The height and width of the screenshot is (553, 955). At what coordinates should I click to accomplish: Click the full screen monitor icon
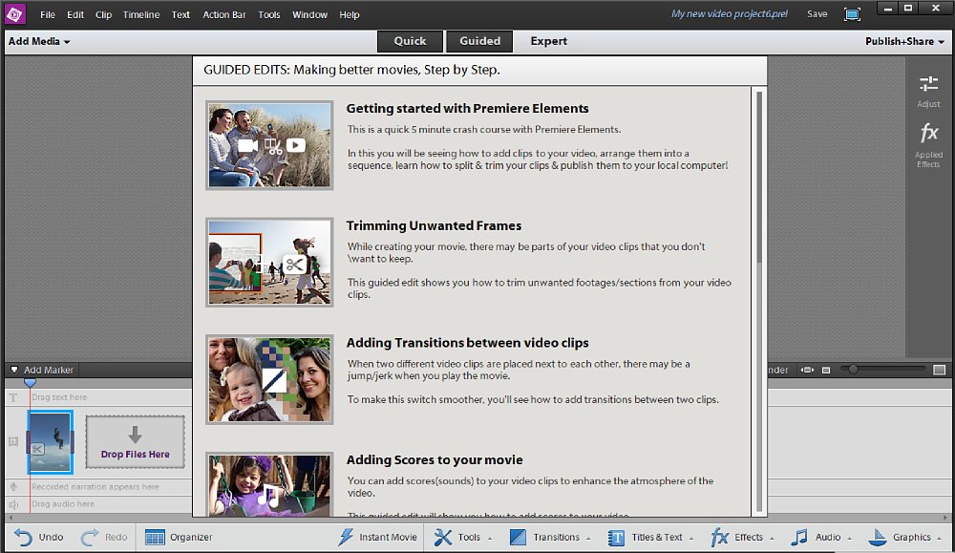coord(852,14)
